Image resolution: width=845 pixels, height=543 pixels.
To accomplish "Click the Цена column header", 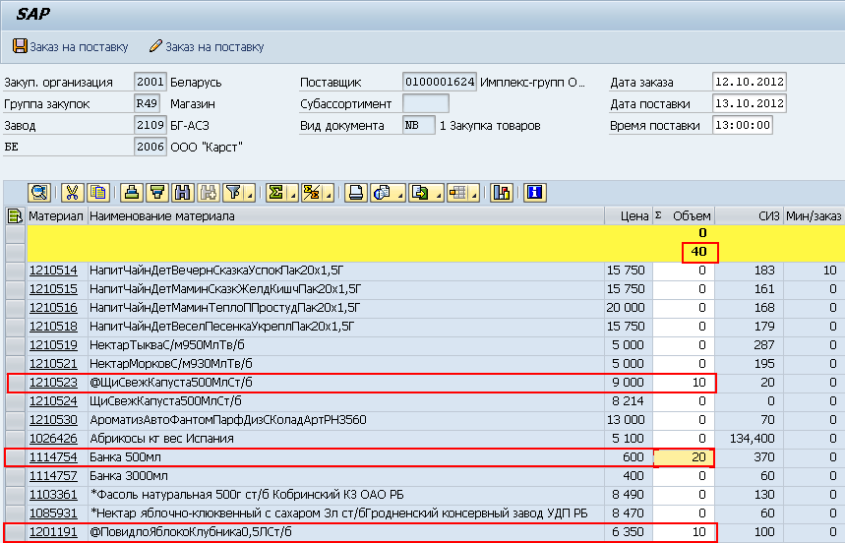I will point(629,216).
